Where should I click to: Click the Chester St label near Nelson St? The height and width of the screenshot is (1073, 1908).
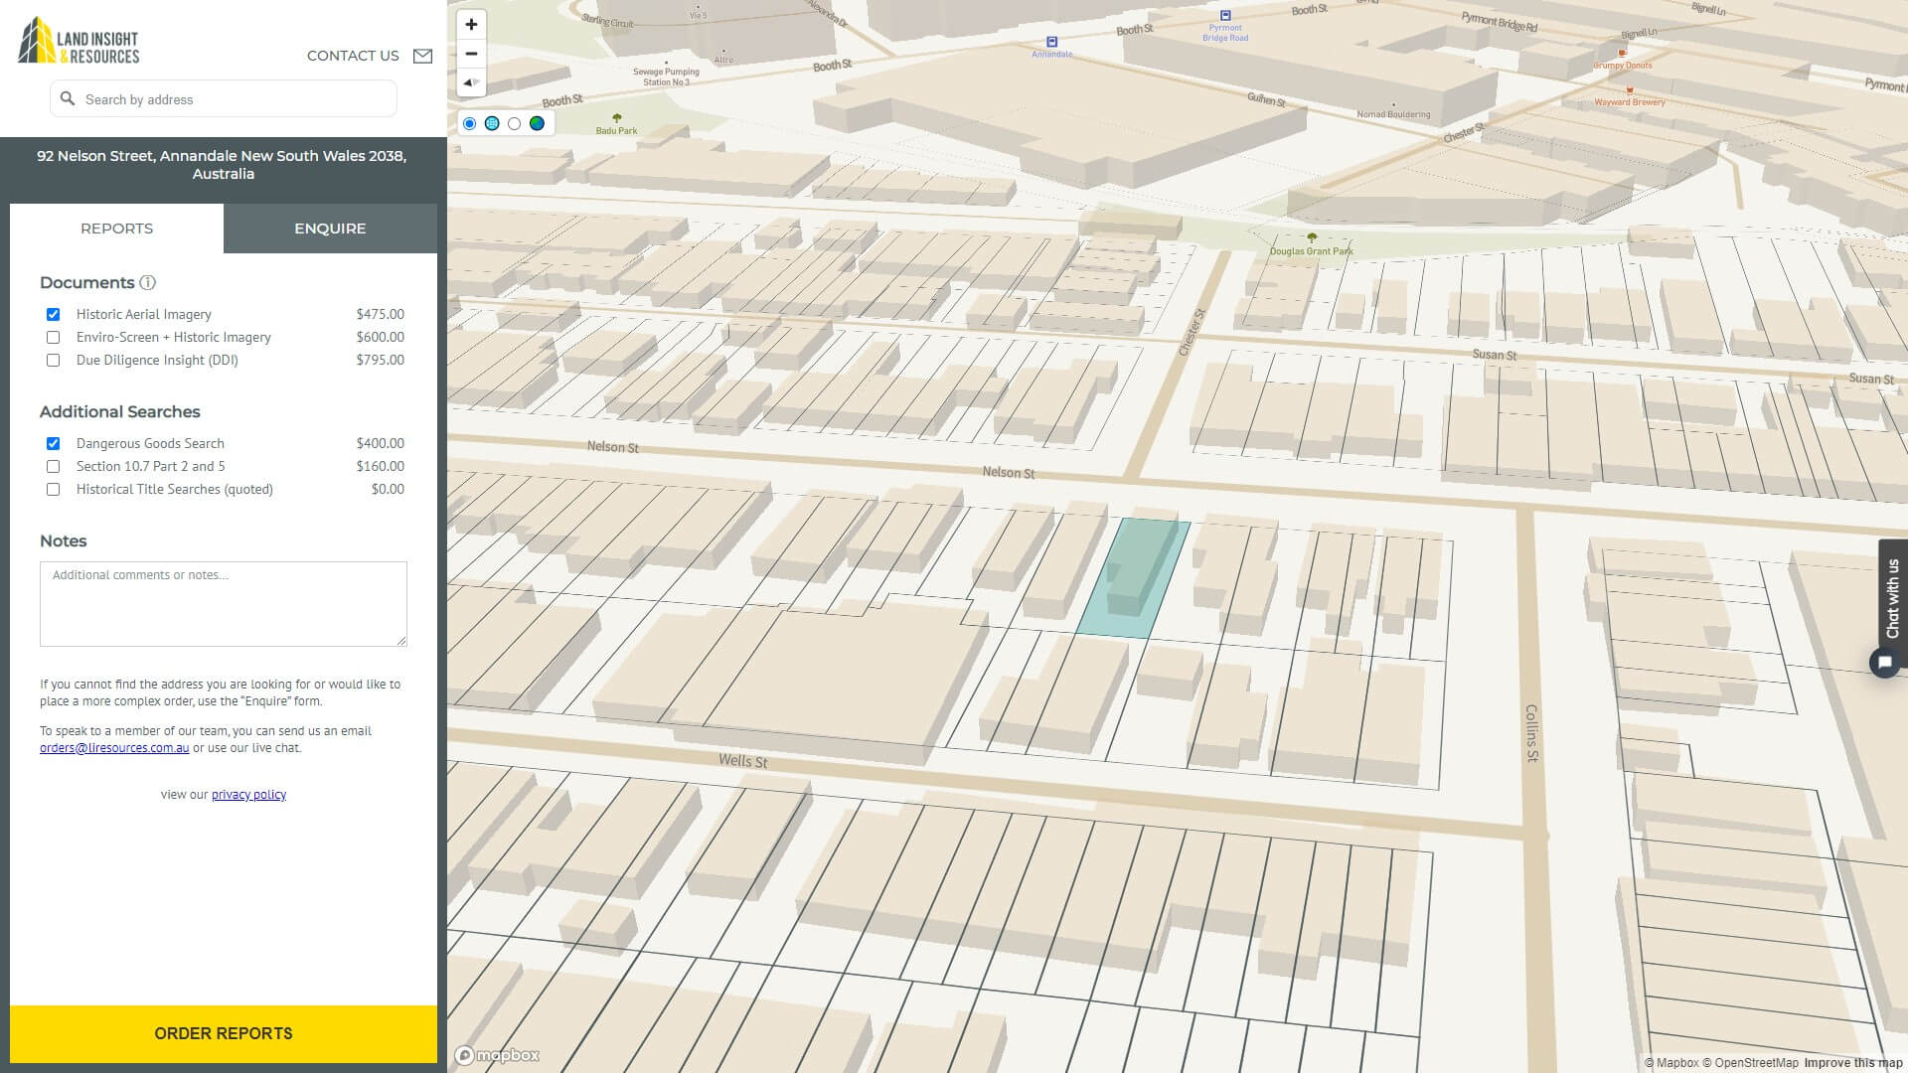1192,333
